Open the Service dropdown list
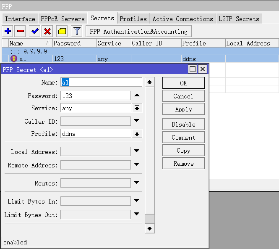The image size is (279, 249). pos(137,108)
